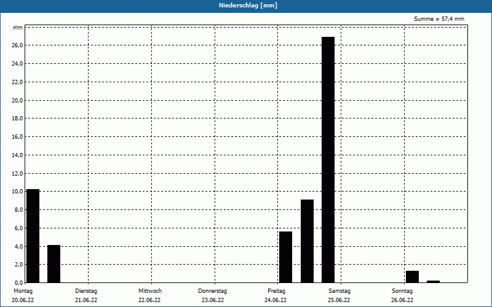Click the date 24.06.22
This screenshot has width=492, height=307.
pyautogui.click(x=276, y=300)
